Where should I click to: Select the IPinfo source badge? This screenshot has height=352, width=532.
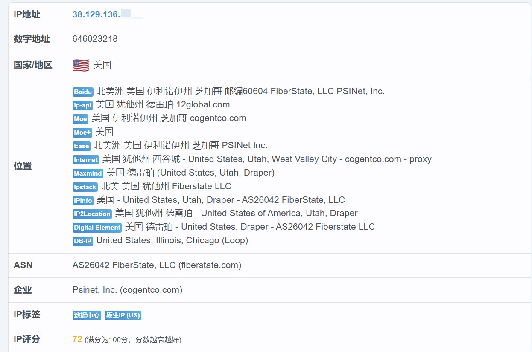coord(83,200)
